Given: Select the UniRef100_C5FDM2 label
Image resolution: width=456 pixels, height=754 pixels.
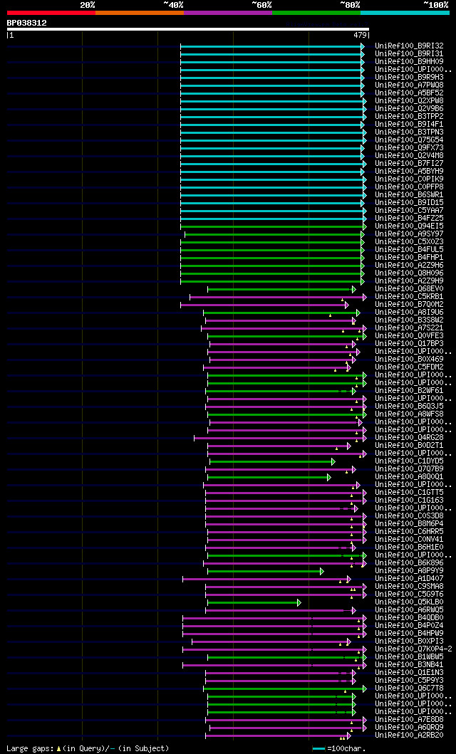Looking at the screenshot, I should point(410,367).
